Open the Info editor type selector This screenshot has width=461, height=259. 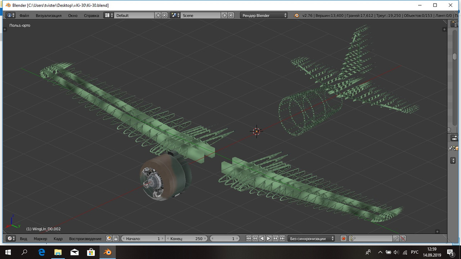click(11, 15)
